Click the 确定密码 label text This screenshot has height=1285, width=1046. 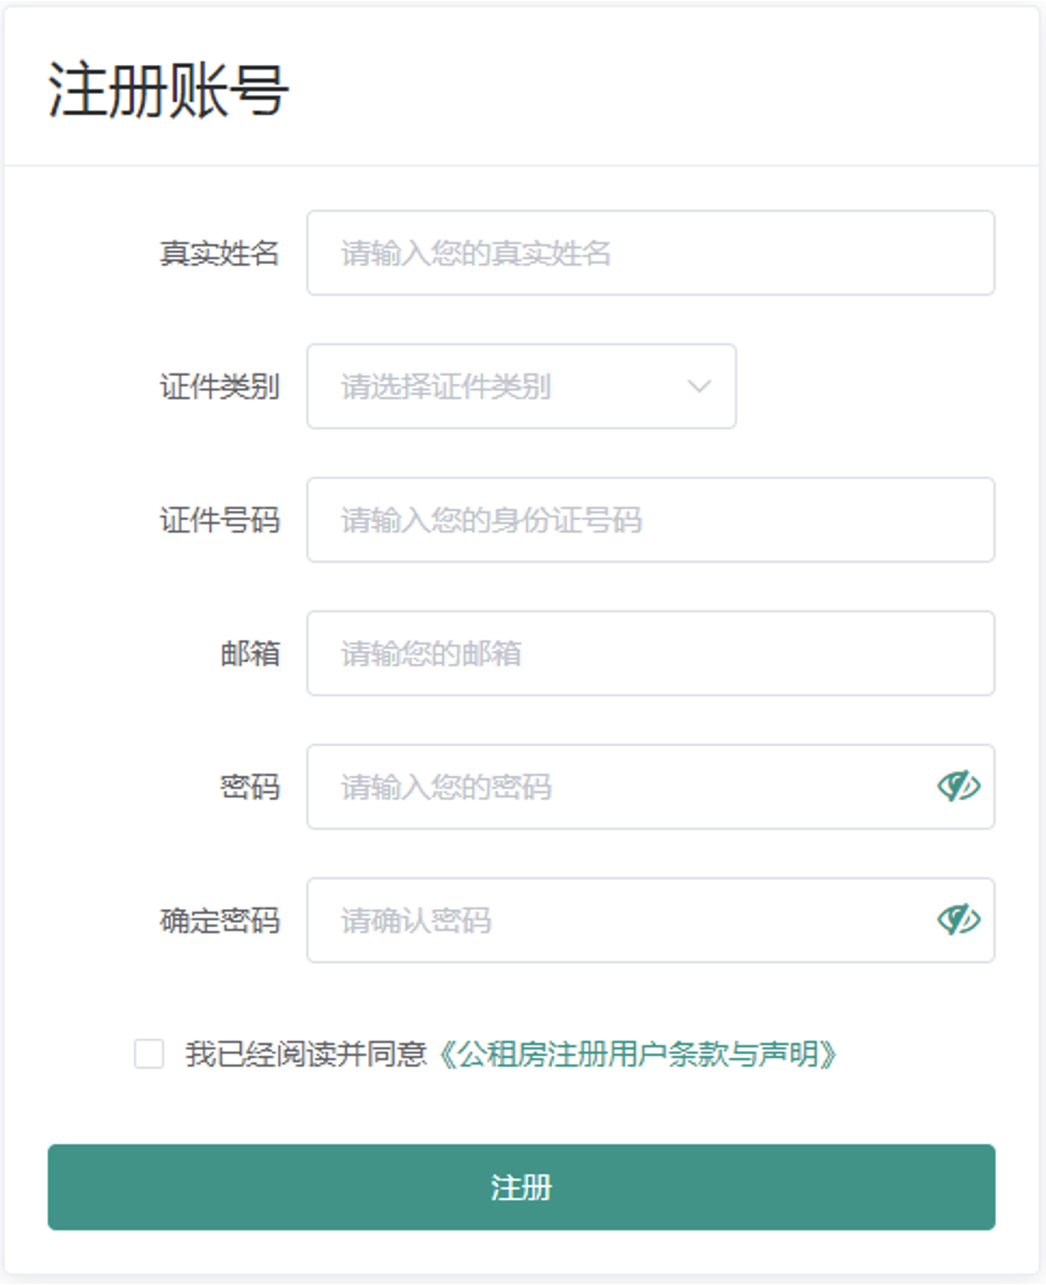click(220, 919)
